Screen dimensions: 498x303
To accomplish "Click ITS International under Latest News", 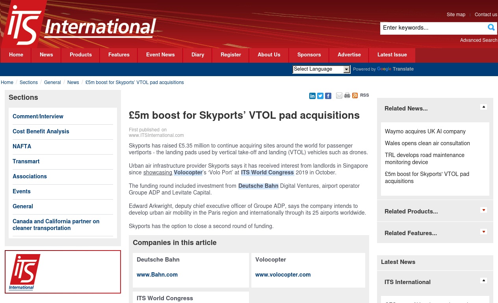I will click(407, 282).
